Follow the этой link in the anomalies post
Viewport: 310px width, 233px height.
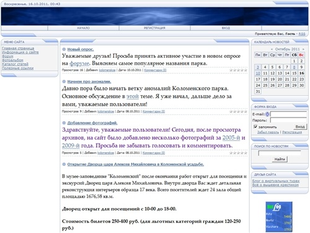pyautogui.click(x=133, y=96)
